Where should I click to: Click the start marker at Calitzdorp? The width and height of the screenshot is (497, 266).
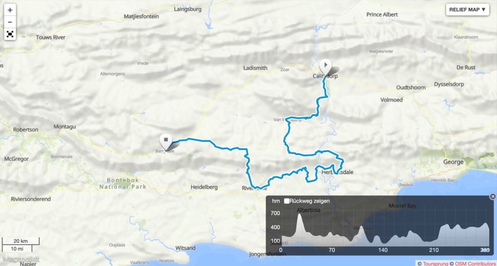(325, 67)
